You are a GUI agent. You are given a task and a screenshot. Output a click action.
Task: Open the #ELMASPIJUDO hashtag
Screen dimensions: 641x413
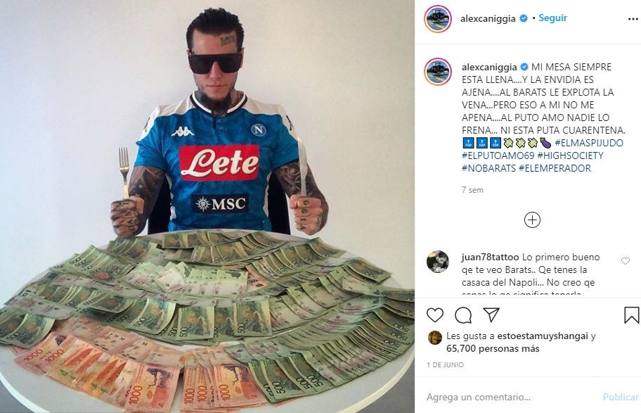(x=589, y=143)
